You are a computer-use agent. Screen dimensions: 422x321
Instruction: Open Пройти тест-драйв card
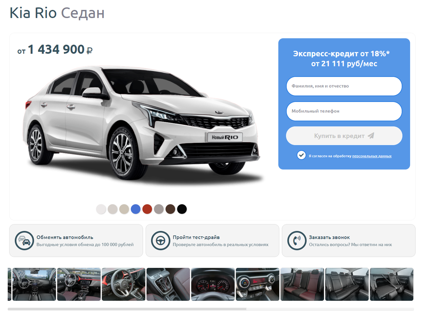tap(212, 240)
